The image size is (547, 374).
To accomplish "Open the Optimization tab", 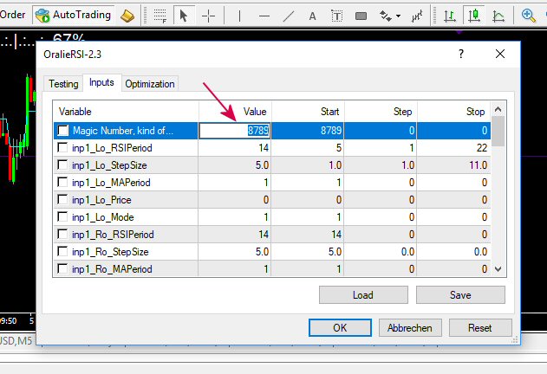I will [150, 84].
